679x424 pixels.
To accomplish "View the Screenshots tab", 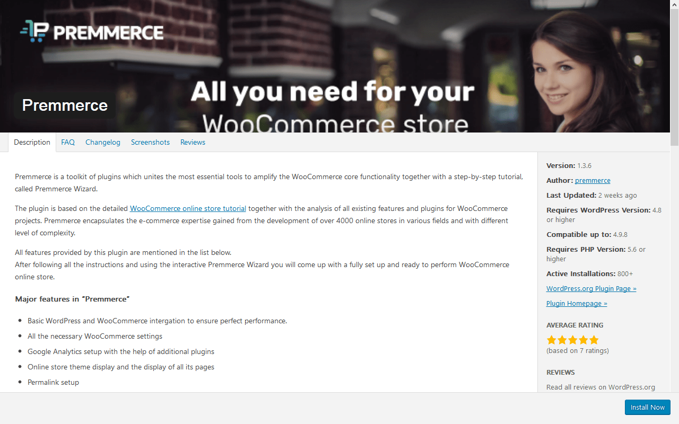I will (150, 142).
